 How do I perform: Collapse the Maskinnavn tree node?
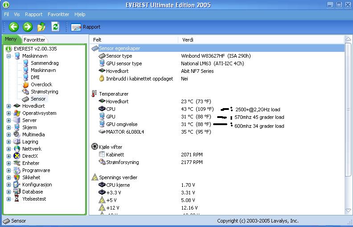click(x=8, y=56)
